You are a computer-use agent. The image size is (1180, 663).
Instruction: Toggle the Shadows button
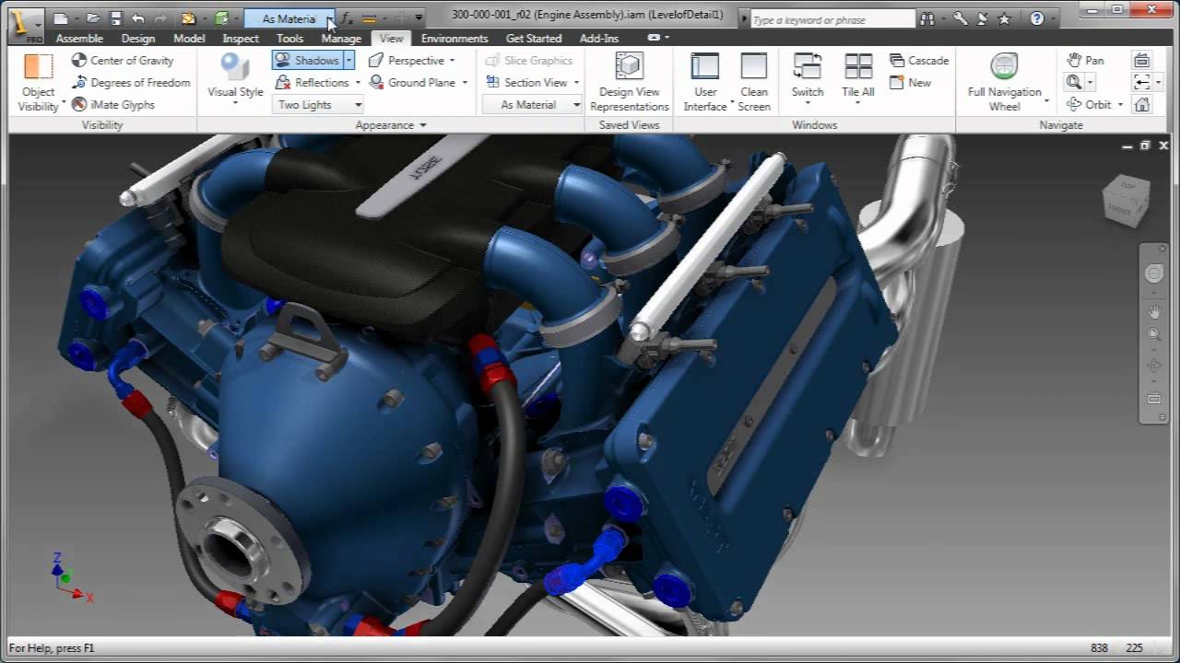tap(307, 60)
